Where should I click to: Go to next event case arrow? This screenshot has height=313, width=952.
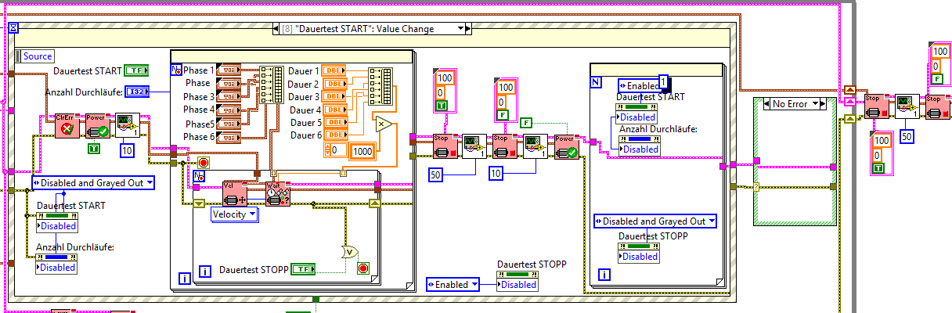point(467,28)
